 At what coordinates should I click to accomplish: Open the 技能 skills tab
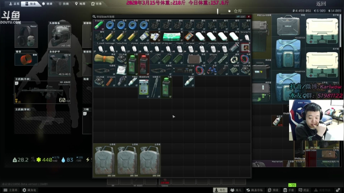click(x=64, y=4)
